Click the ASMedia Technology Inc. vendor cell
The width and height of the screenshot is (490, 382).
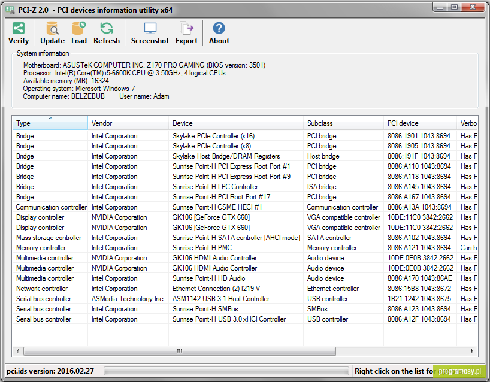point(128,299)
